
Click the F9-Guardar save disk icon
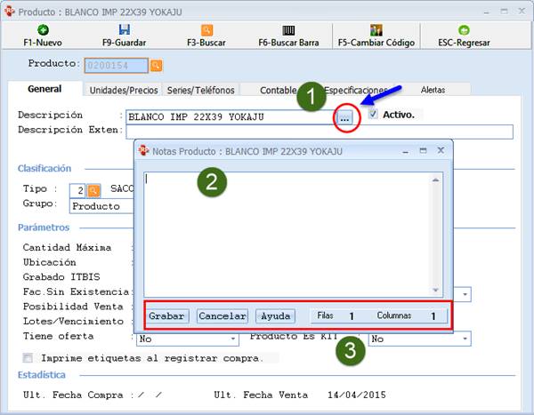pos(124,29)
